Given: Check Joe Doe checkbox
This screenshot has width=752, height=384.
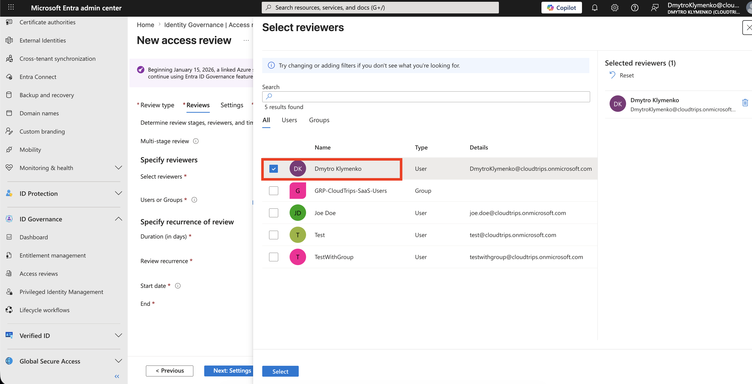Looking at the screenshot, I should pos(274,213).
